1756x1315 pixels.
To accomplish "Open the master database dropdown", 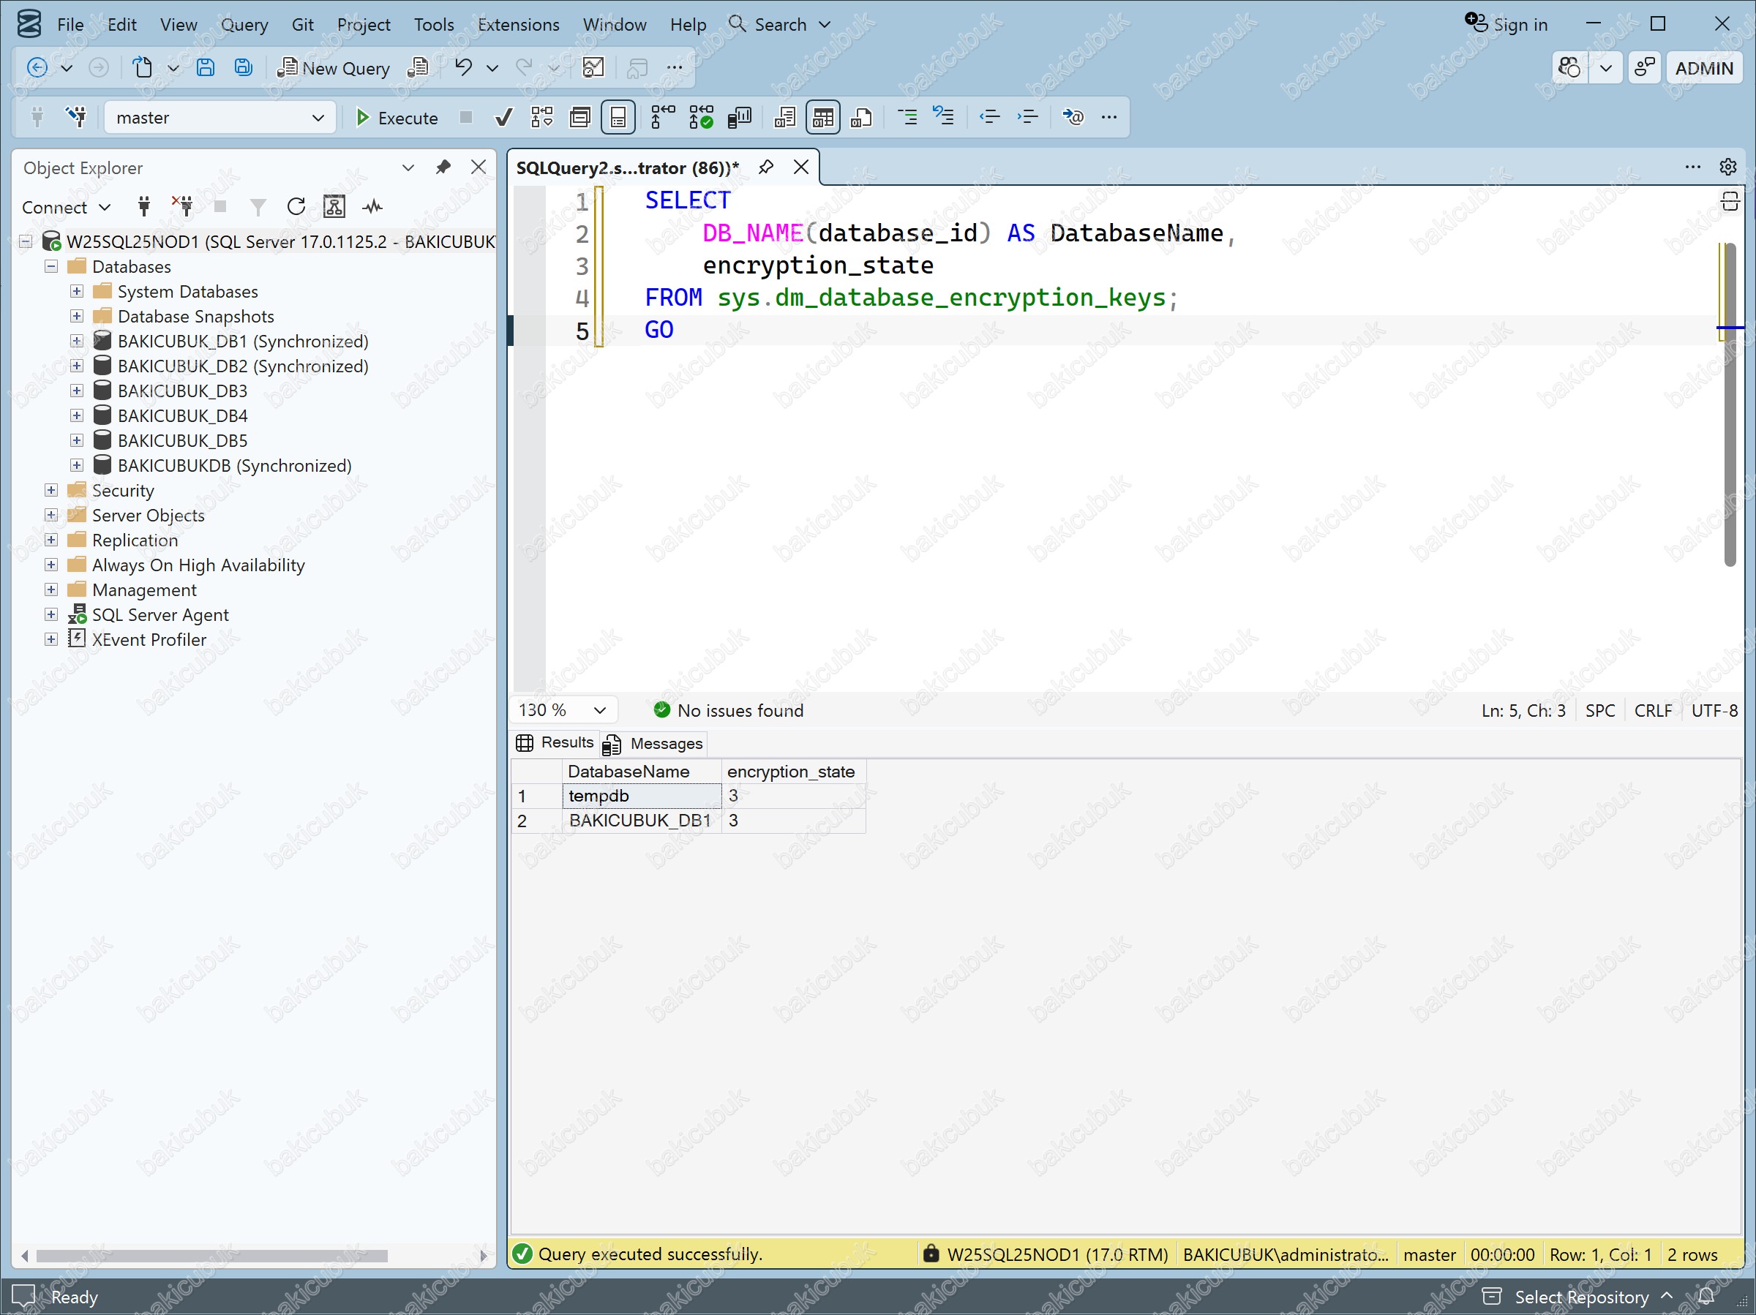I will coord(220,118).
